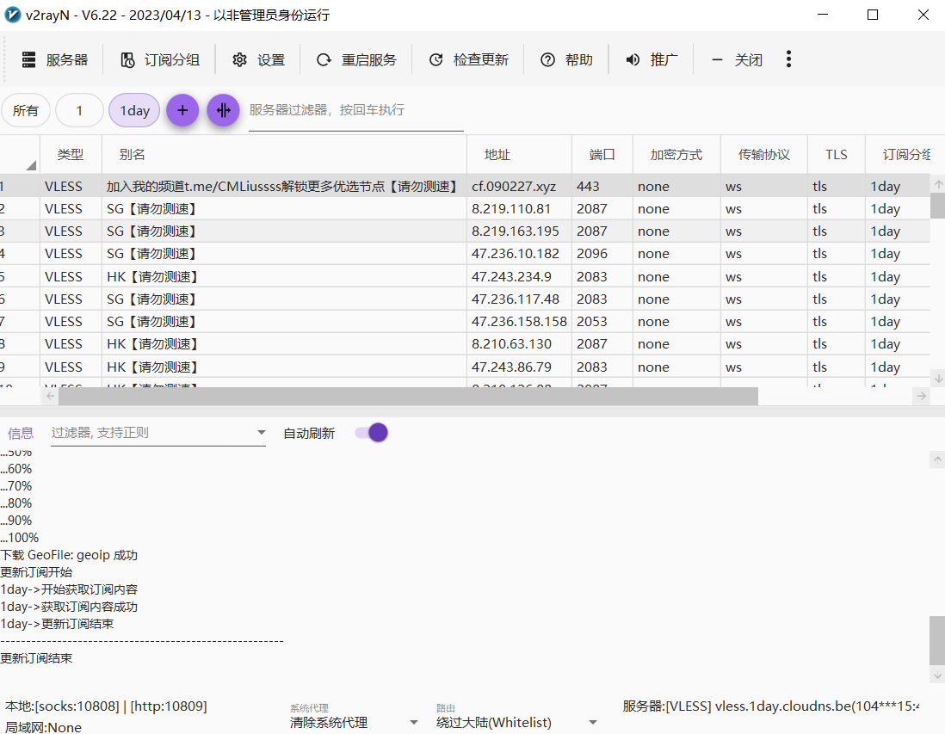Select the 所有 (all) group tab

25,110
